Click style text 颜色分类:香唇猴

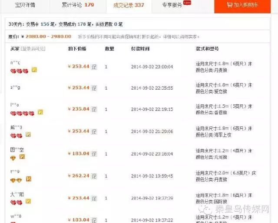[212, 113]
